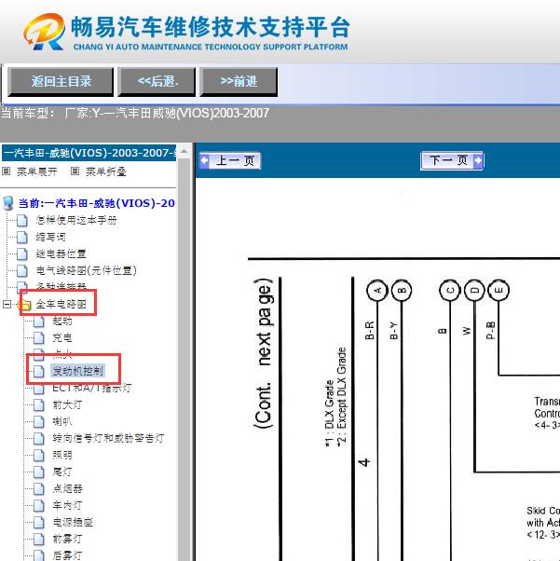Viewport: 560px width, 561px height.
Task: Click the page icon beside 点烟器
Action: [39, 488]
